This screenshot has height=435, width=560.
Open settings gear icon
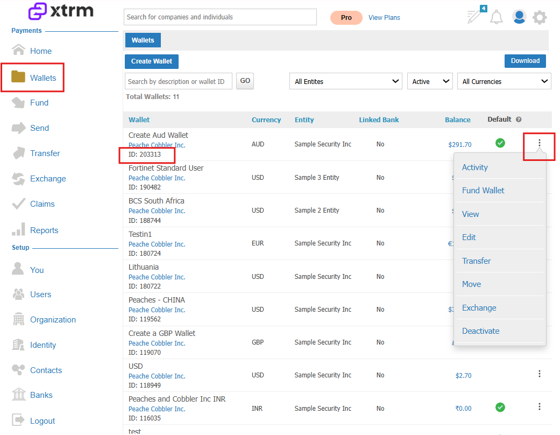tap(540, 17)
